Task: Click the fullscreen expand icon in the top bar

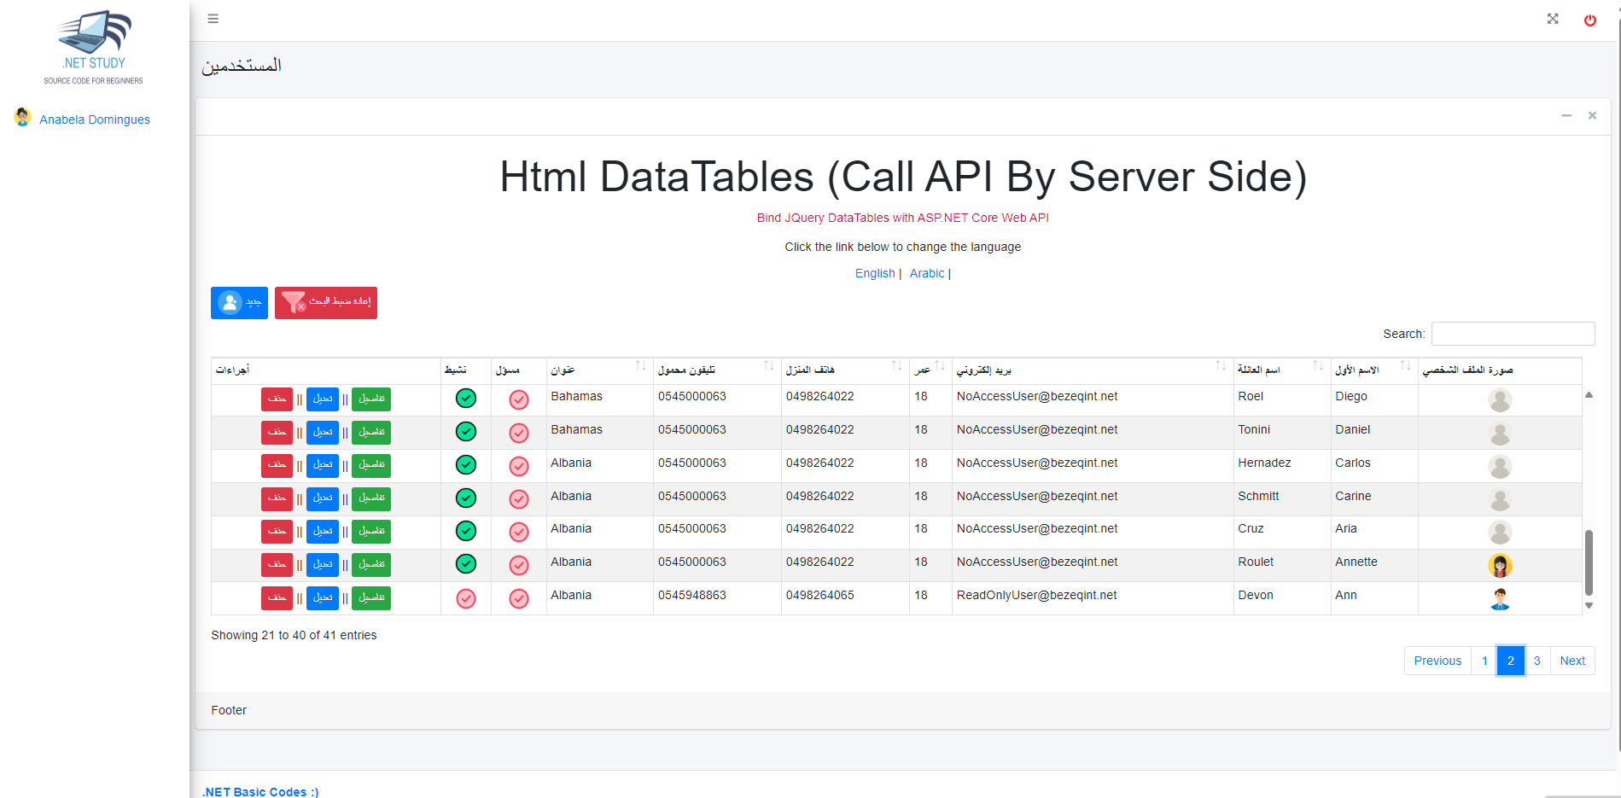Action: coord(1553,19)
